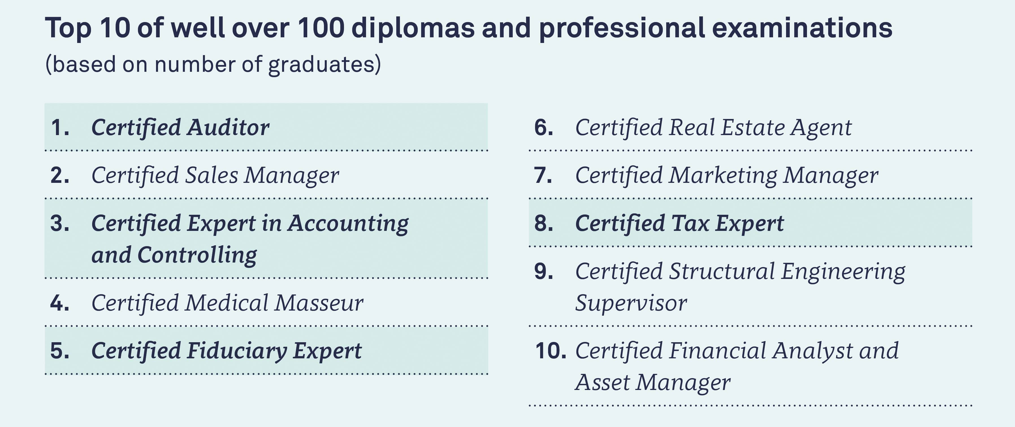Click the rank number '10.'
The height and width of the screenshot is (427, 1015).
click(551, 351)
